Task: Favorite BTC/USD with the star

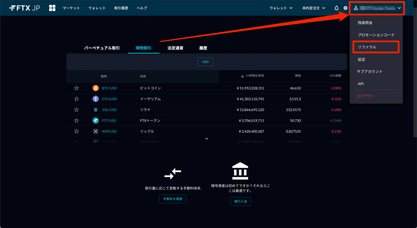Action: 76,88
